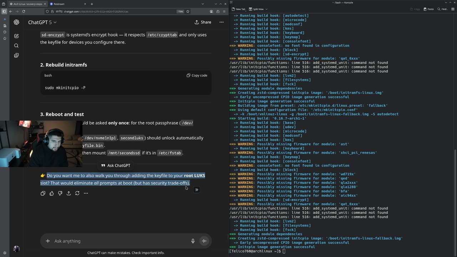Click the ChatGPT can make mistakes notice
The height and width of the screenshot is (257, 457).
point(126,253)
